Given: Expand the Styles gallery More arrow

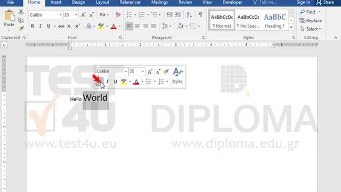Looking at the screenshot, I should (x=291, y=27).
